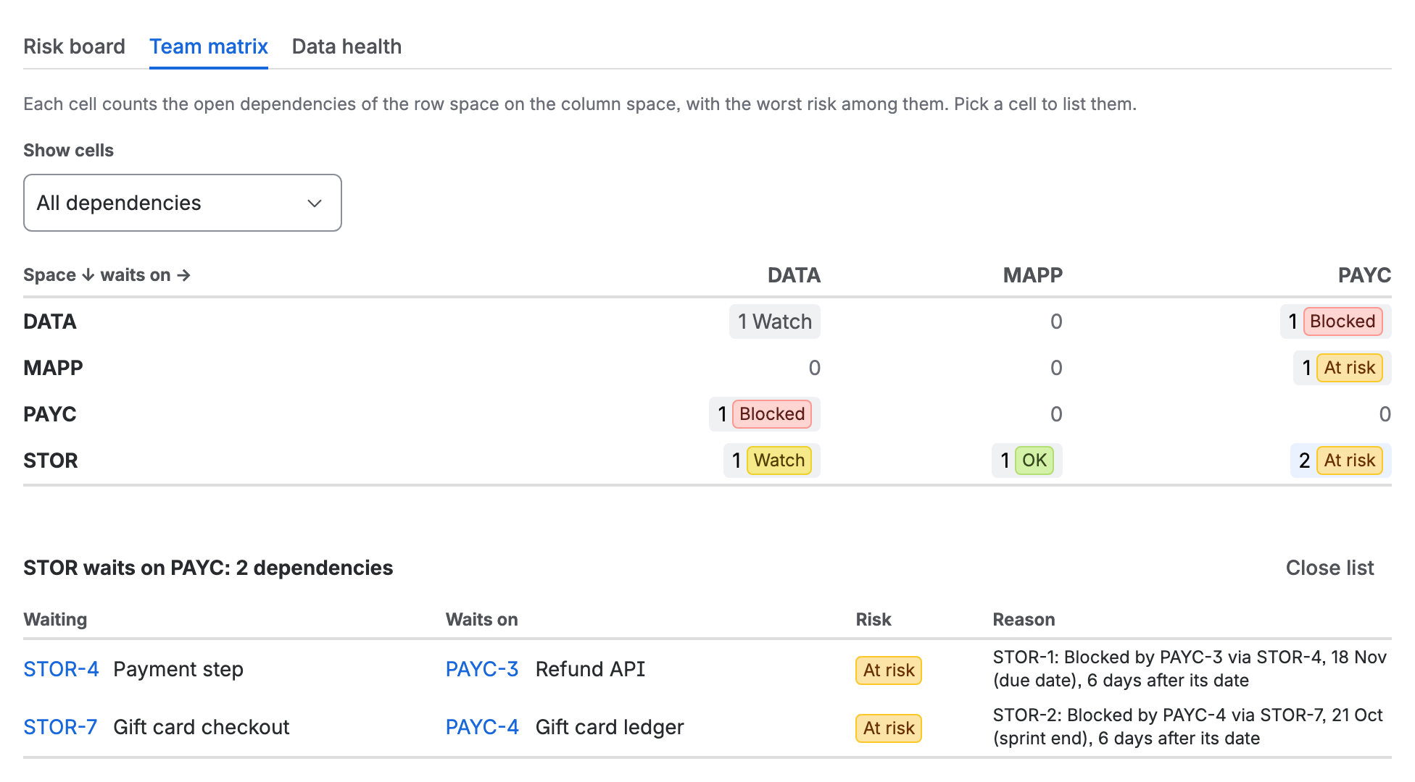The width and height of the screenshot is (1415, 782).
Task: Switch to the Risk board tab
Action: (74, 46)
